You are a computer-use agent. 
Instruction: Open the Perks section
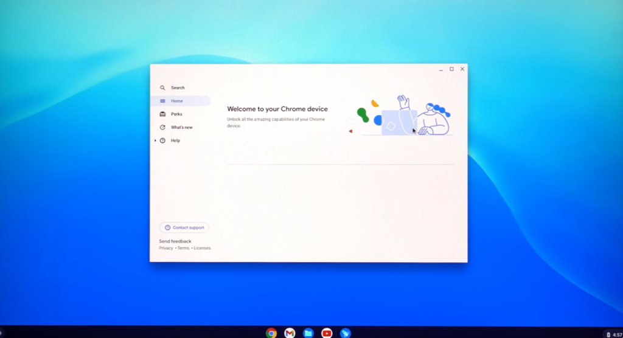[181, 114]
